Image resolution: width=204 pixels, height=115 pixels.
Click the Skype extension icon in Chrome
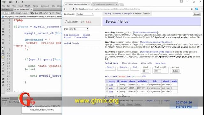196,9
